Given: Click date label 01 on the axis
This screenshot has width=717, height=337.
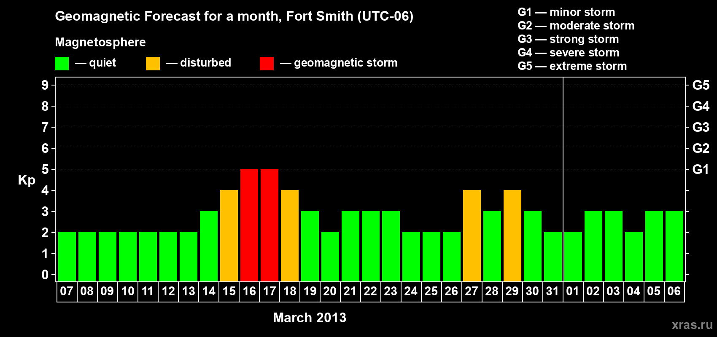Looking at the screenshot, I should pyautogui.click(x=573, y=291).
